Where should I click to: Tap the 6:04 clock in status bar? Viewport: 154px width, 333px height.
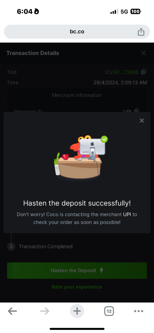pos(25,12)
